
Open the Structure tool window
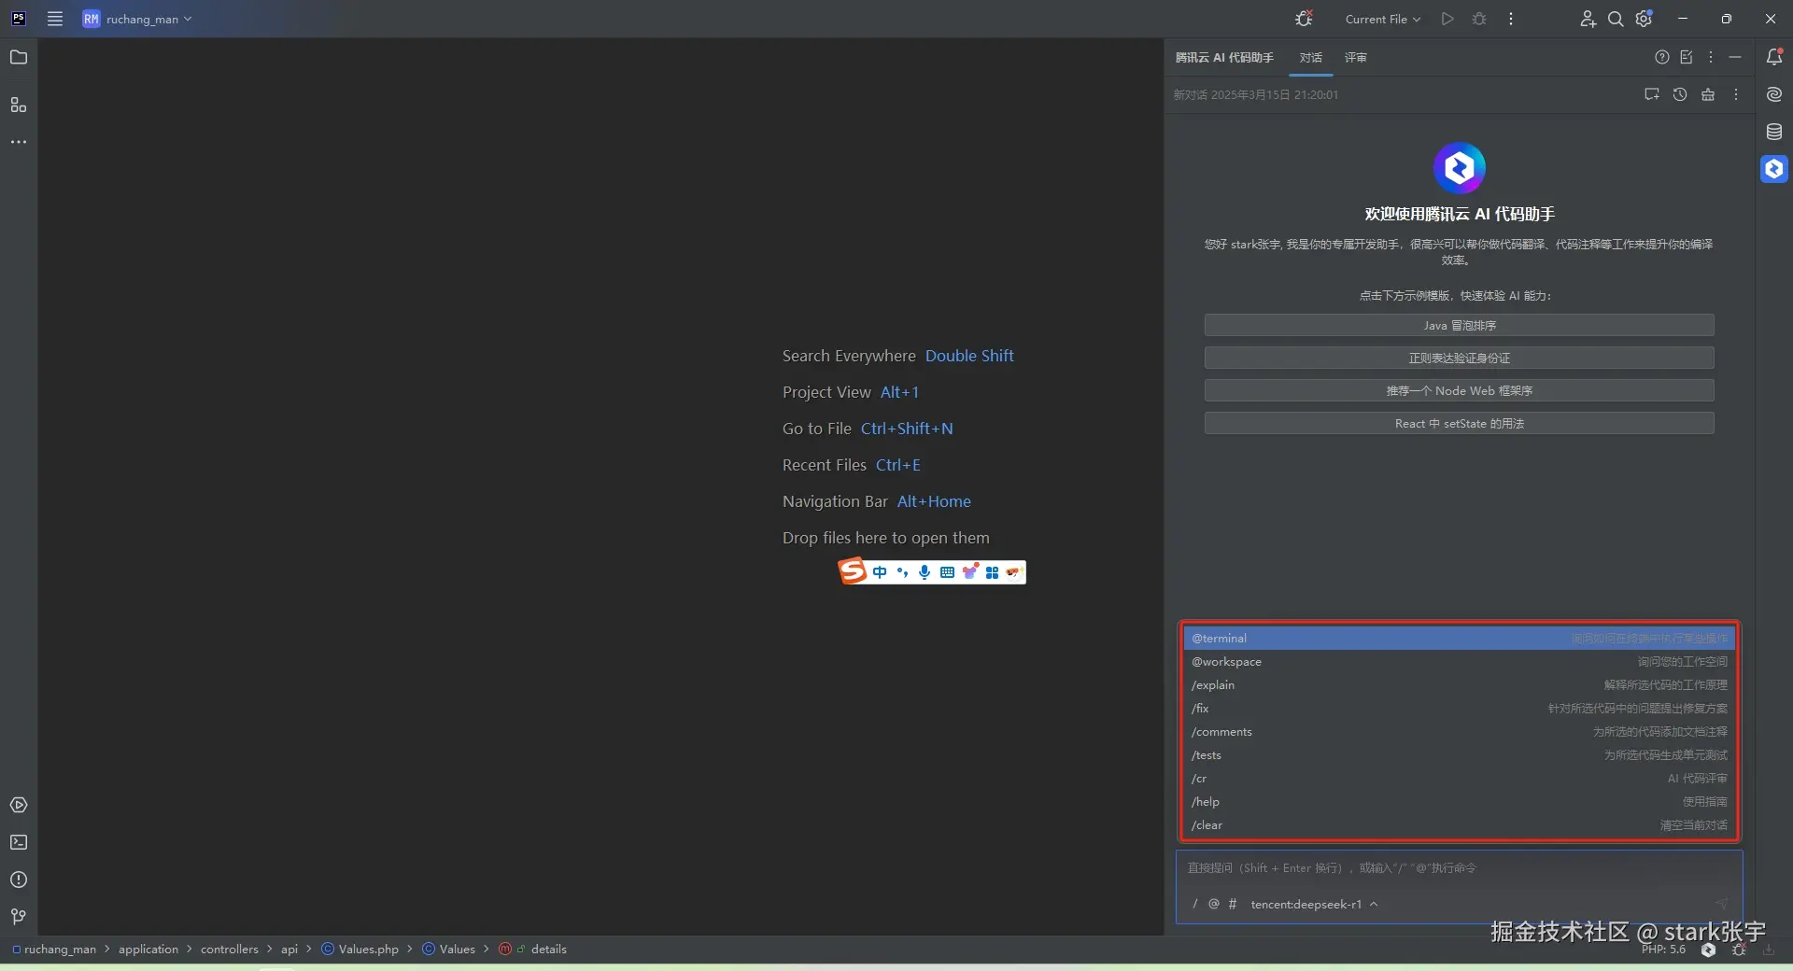(19, 105)
